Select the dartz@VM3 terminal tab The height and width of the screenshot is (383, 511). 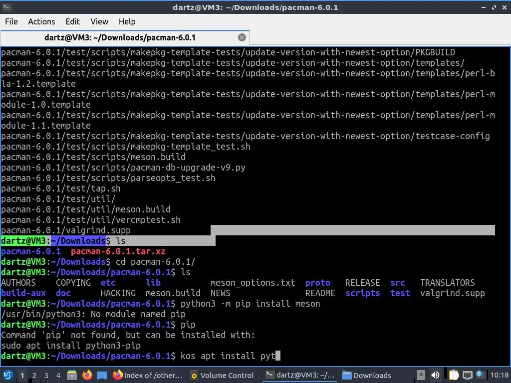[120, 37]
